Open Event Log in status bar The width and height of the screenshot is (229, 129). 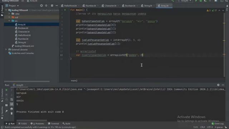point(218,124)
